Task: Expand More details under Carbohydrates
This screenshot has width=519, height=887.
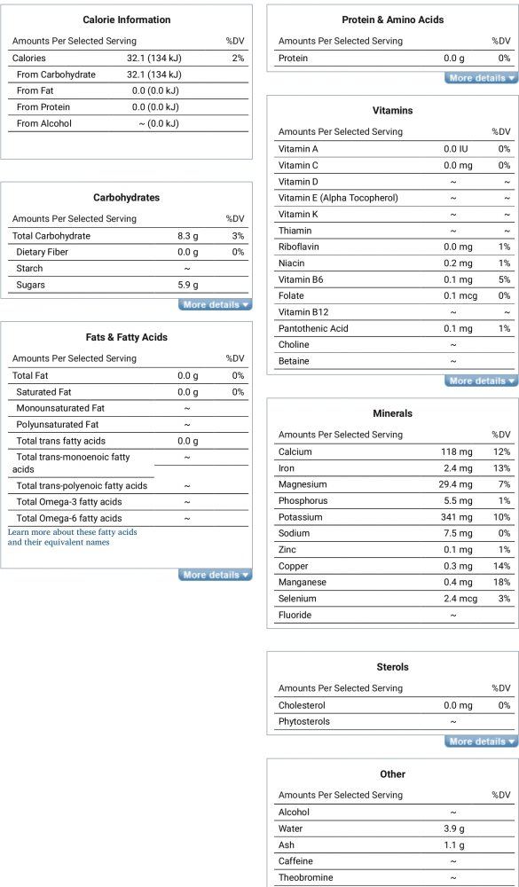Action: tap(215, 305)
